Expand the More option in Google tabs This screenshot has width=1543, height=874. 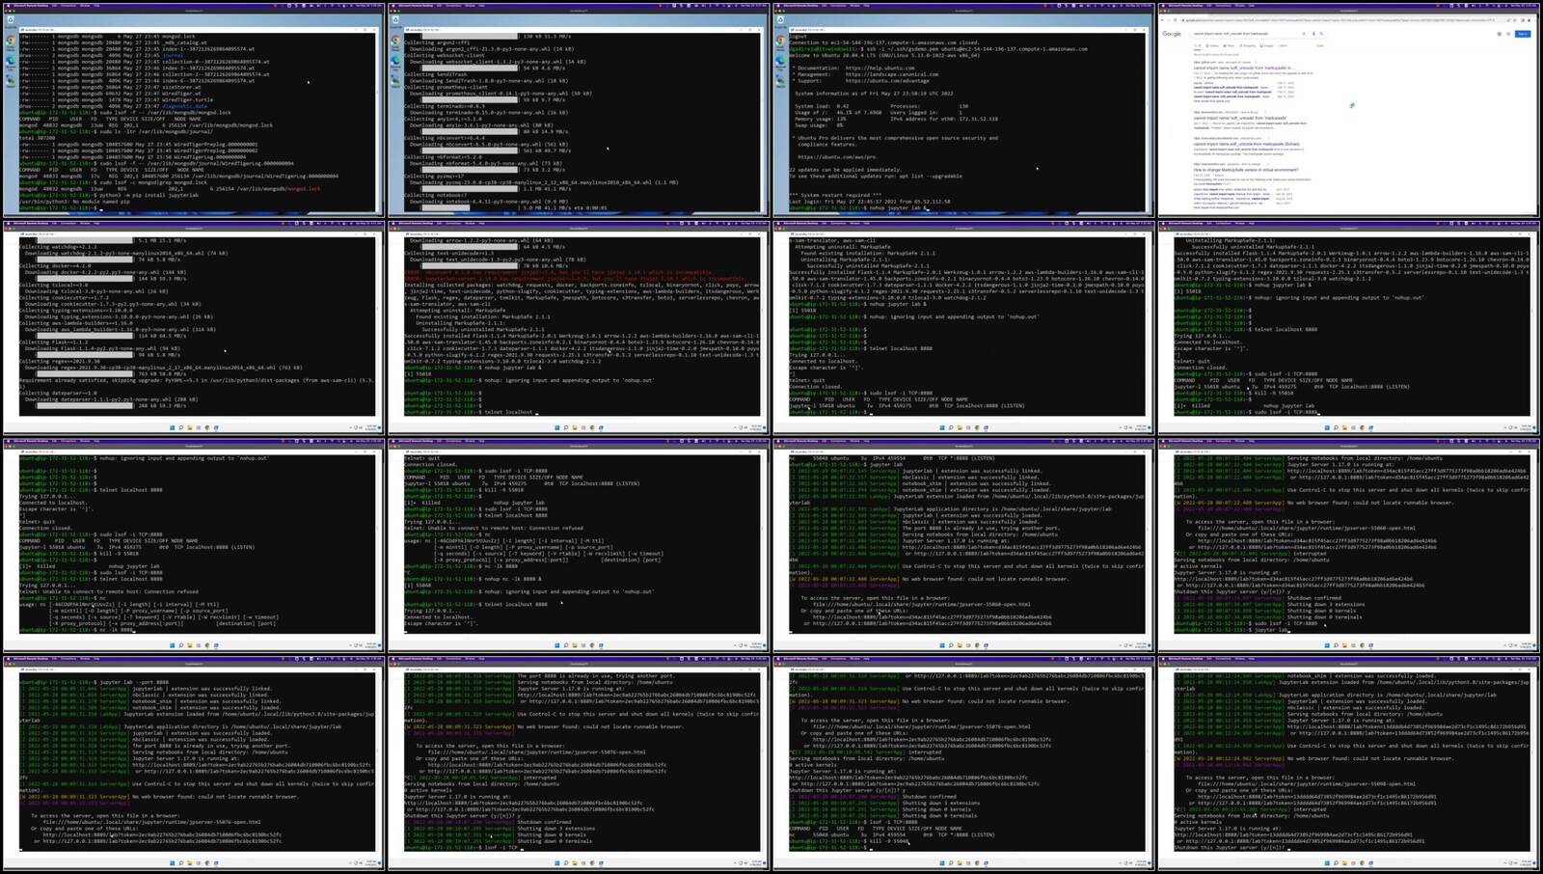coord(1283,45)
